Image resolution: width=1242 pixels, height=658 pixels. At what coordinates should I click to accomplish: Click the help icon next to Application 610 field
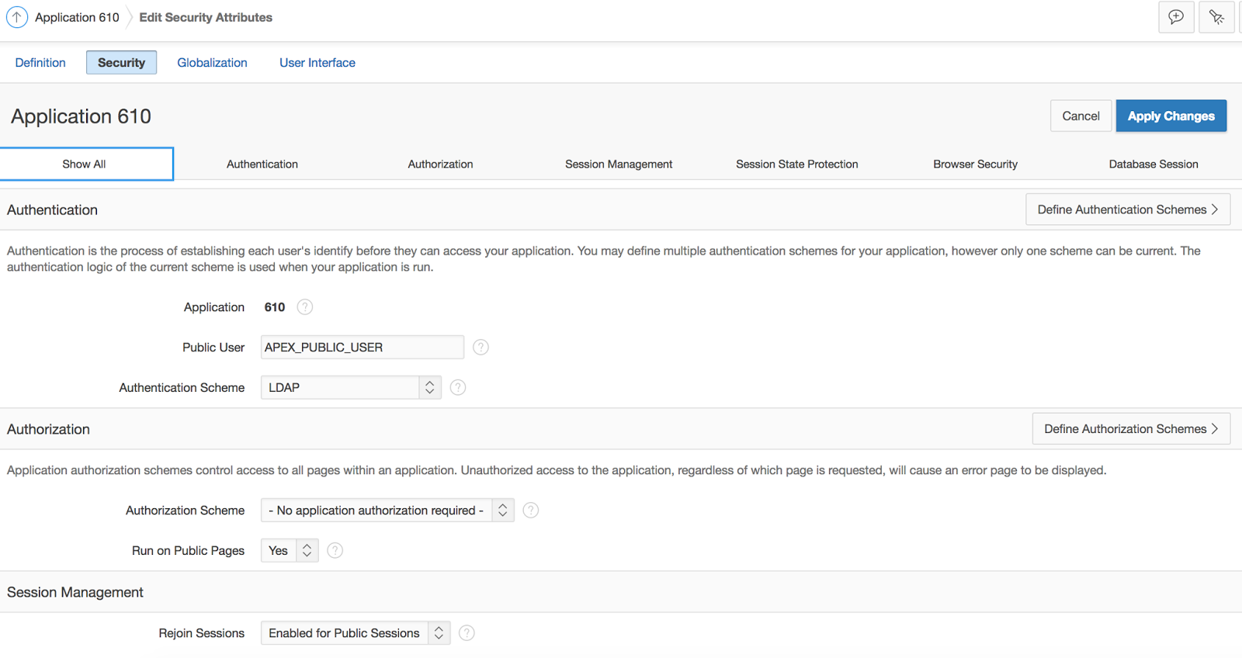[x=305, y=307]
